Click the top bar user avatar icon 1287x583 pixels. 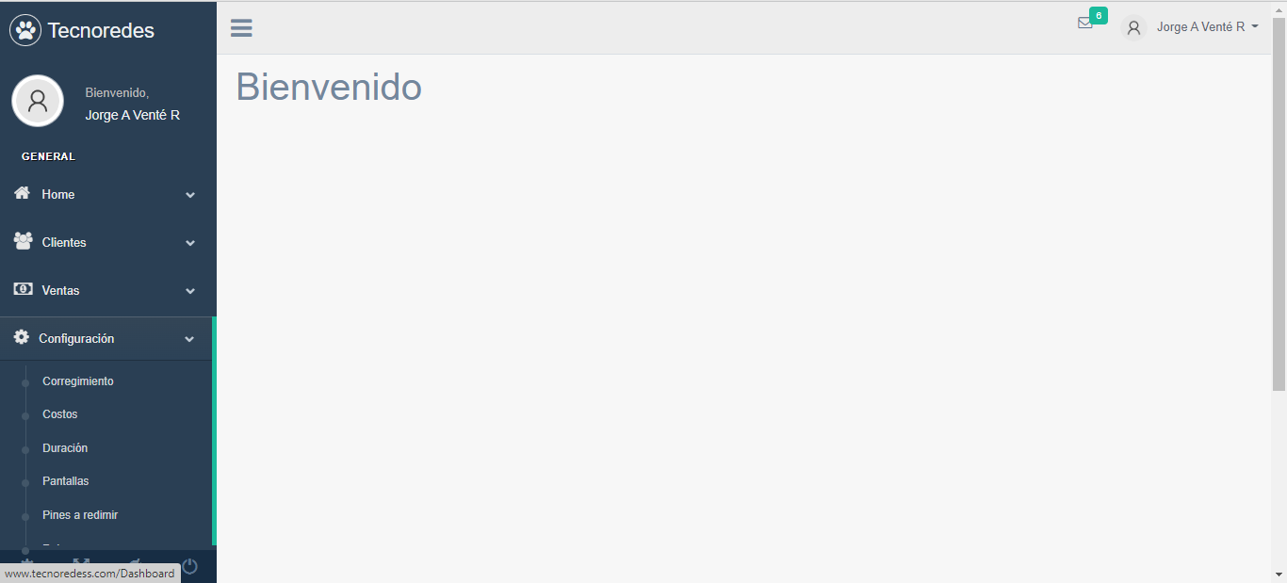pyautogui.click(x=1134, y=28)
